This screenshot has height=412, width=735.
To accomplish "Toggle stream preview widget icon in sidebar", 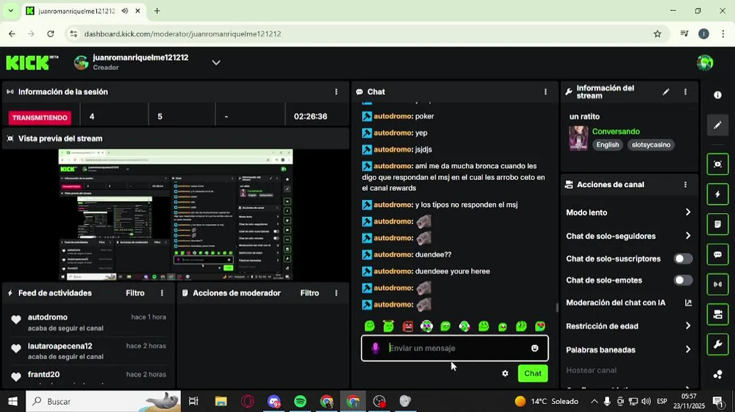I will (x=718, y=164).
